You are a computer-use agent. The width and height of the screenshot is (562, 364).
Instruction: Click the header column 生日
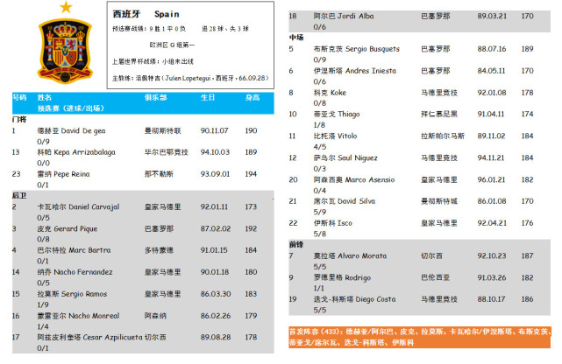click(x=208, y=97)
